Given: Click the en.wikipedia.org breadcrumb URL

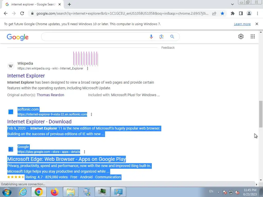Looking at the screenshot, I should 50,68.
